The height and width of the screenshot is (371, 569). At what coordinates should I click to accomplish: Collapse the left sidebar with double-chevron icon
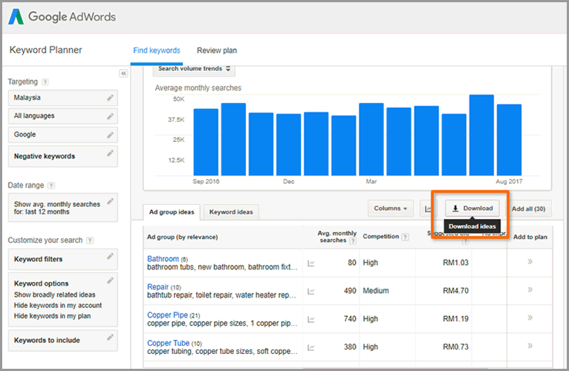tap(123, 73)
